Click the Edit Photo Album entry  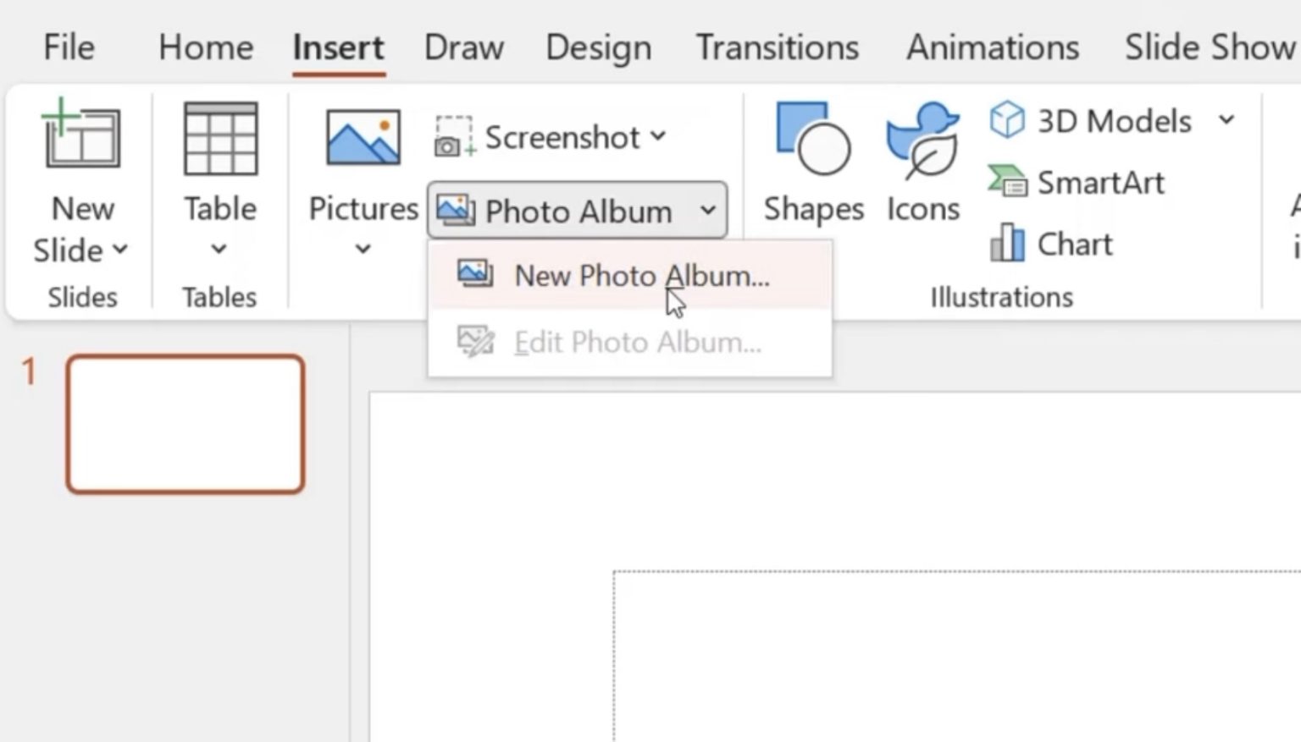pyautogui.click(x=638, y=342)
